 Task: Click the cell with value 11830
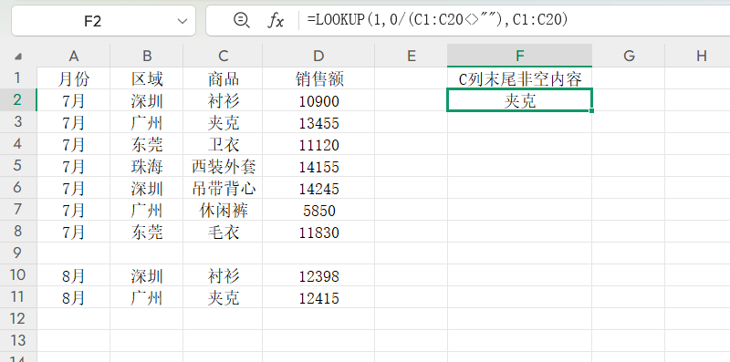pyautogui.click(x=318, y=232)
